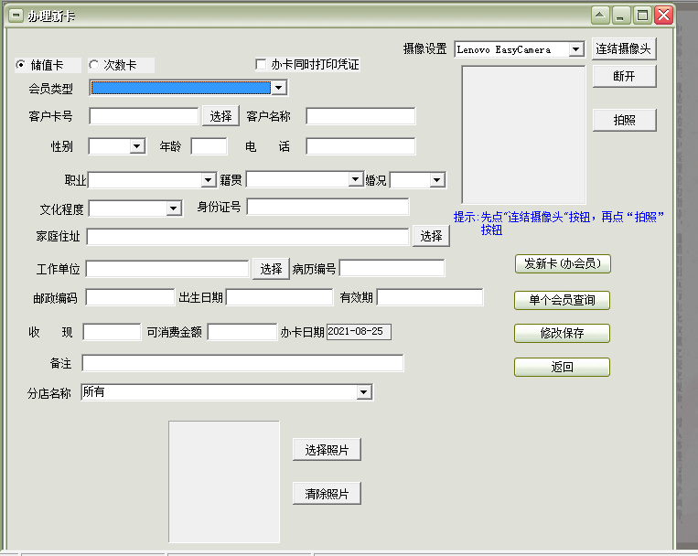
Task: Open the 分店名称 dropdown showing 所有
Action: (x=364, y=392)
